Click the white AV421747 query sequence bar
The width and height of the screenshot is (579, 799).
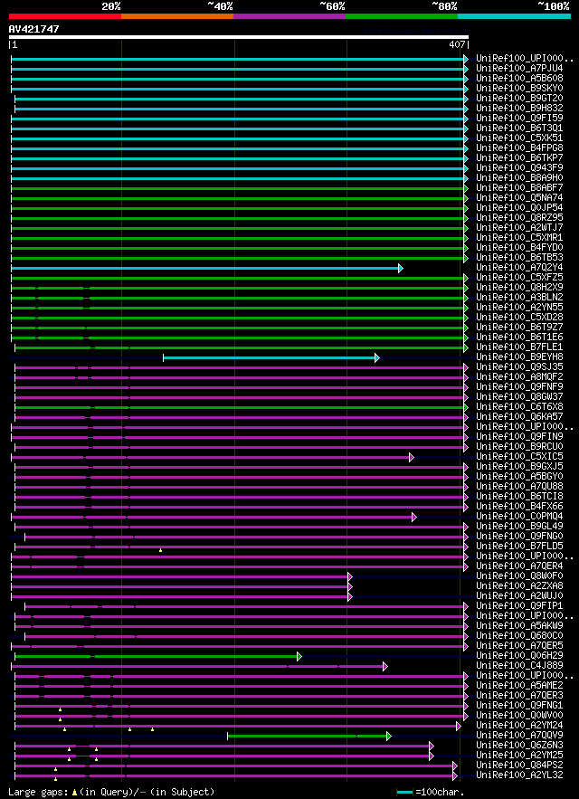pos(239,37)
